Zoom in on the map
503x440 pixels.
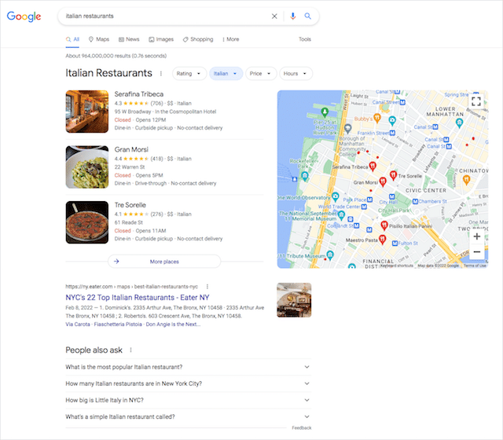(x=477, y=236)
